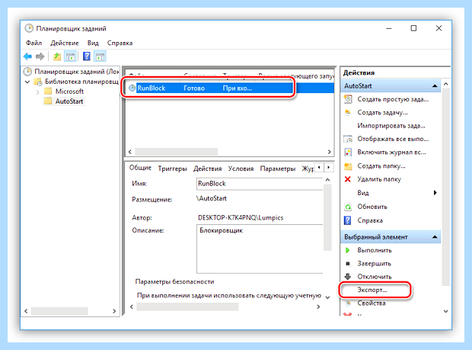The height and width of the screenshot is (350, 472).
Task: Open the Действие menu
Action: (x=65, y=43)
